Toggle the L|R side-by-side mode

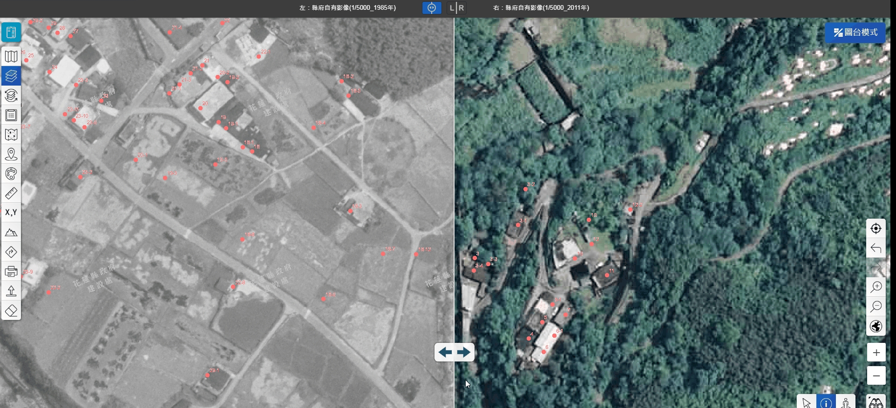point(456,8)
